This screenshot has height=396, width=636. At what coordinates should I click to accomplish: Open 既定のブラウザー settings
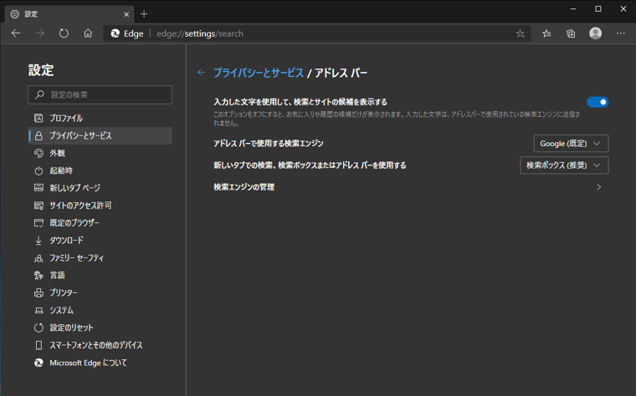coord(100,223)
